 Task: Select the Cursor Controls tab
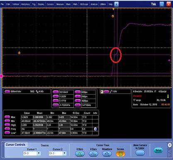pos(16,145)
